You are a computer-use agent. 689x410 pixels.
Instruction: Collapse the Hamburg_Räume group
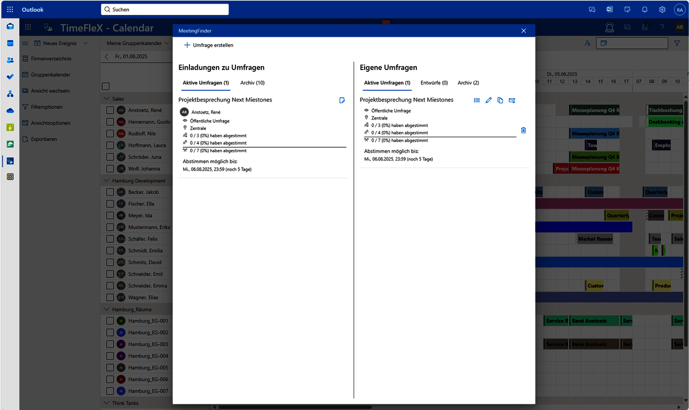[x=107, y=309]
